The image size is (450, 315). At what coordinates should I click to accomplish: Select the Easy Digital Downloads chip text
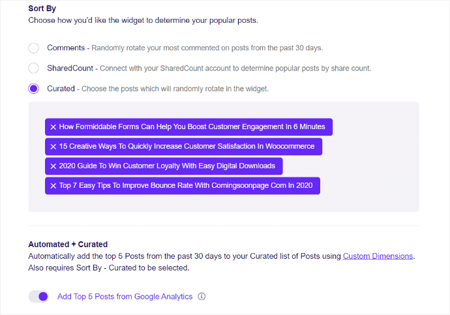click(167, 166)
